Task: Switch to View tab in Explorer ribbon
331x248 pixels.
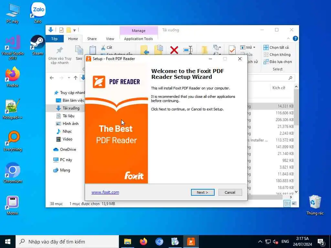Action: 110,39
